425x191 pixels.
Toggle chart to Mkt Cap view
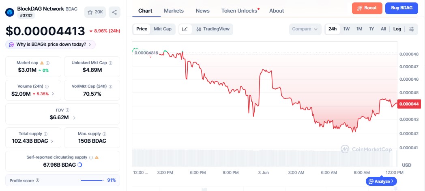coord(163,29)
